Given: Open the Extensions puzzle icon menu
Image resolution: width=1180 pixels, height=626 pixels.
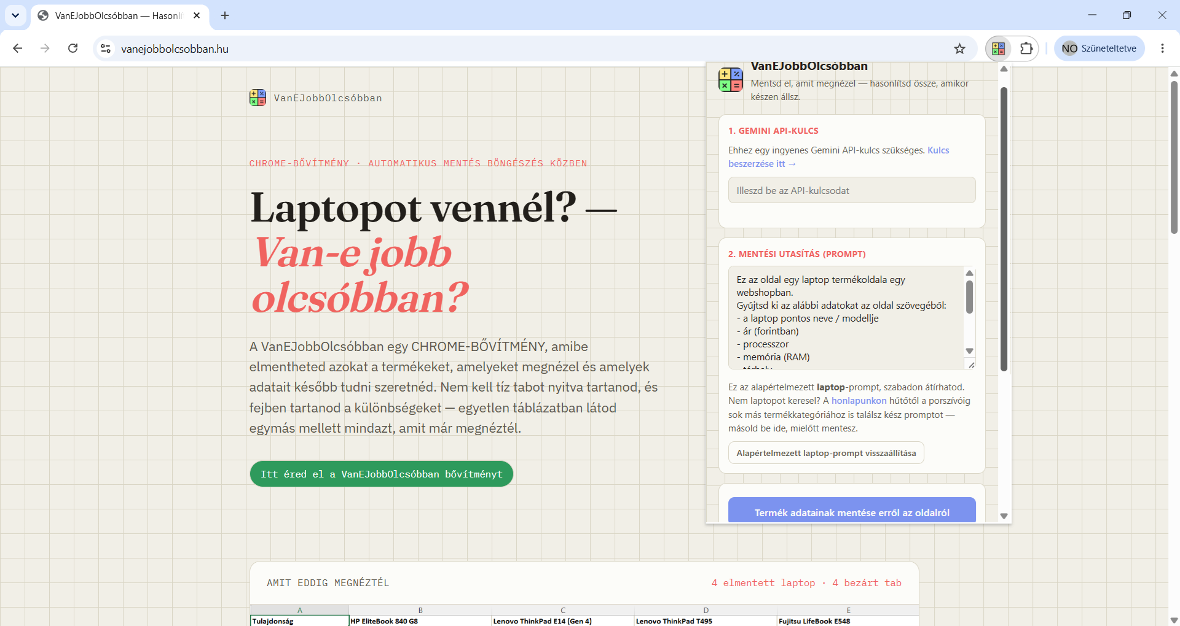Looking at the screenshot, I should pyautogui.click(x=1026, y=48).
